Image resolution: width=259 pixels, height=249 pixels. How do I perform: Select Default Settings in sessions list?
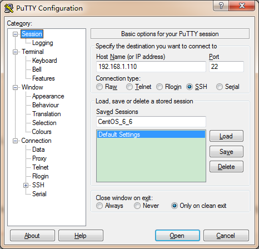151,135
